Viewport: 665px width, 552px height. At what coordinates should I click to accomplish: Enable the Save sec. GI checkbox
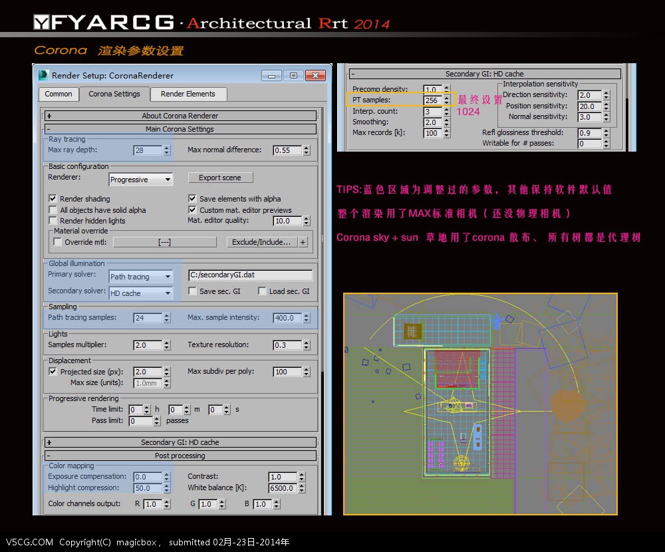pos(192,291)
